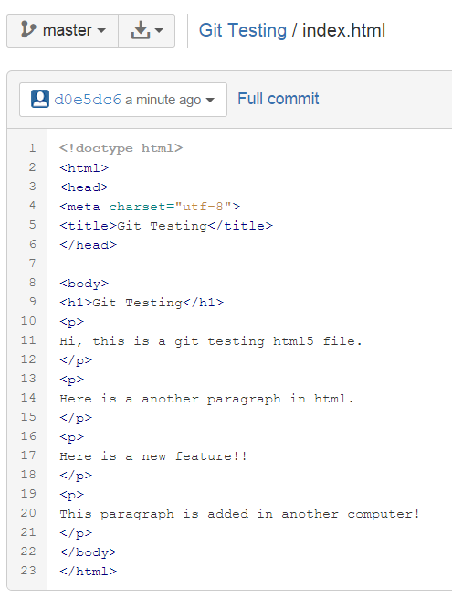Open the Git Testing repository link
This screenshot has height=600, width=452.
coord(243,30)
